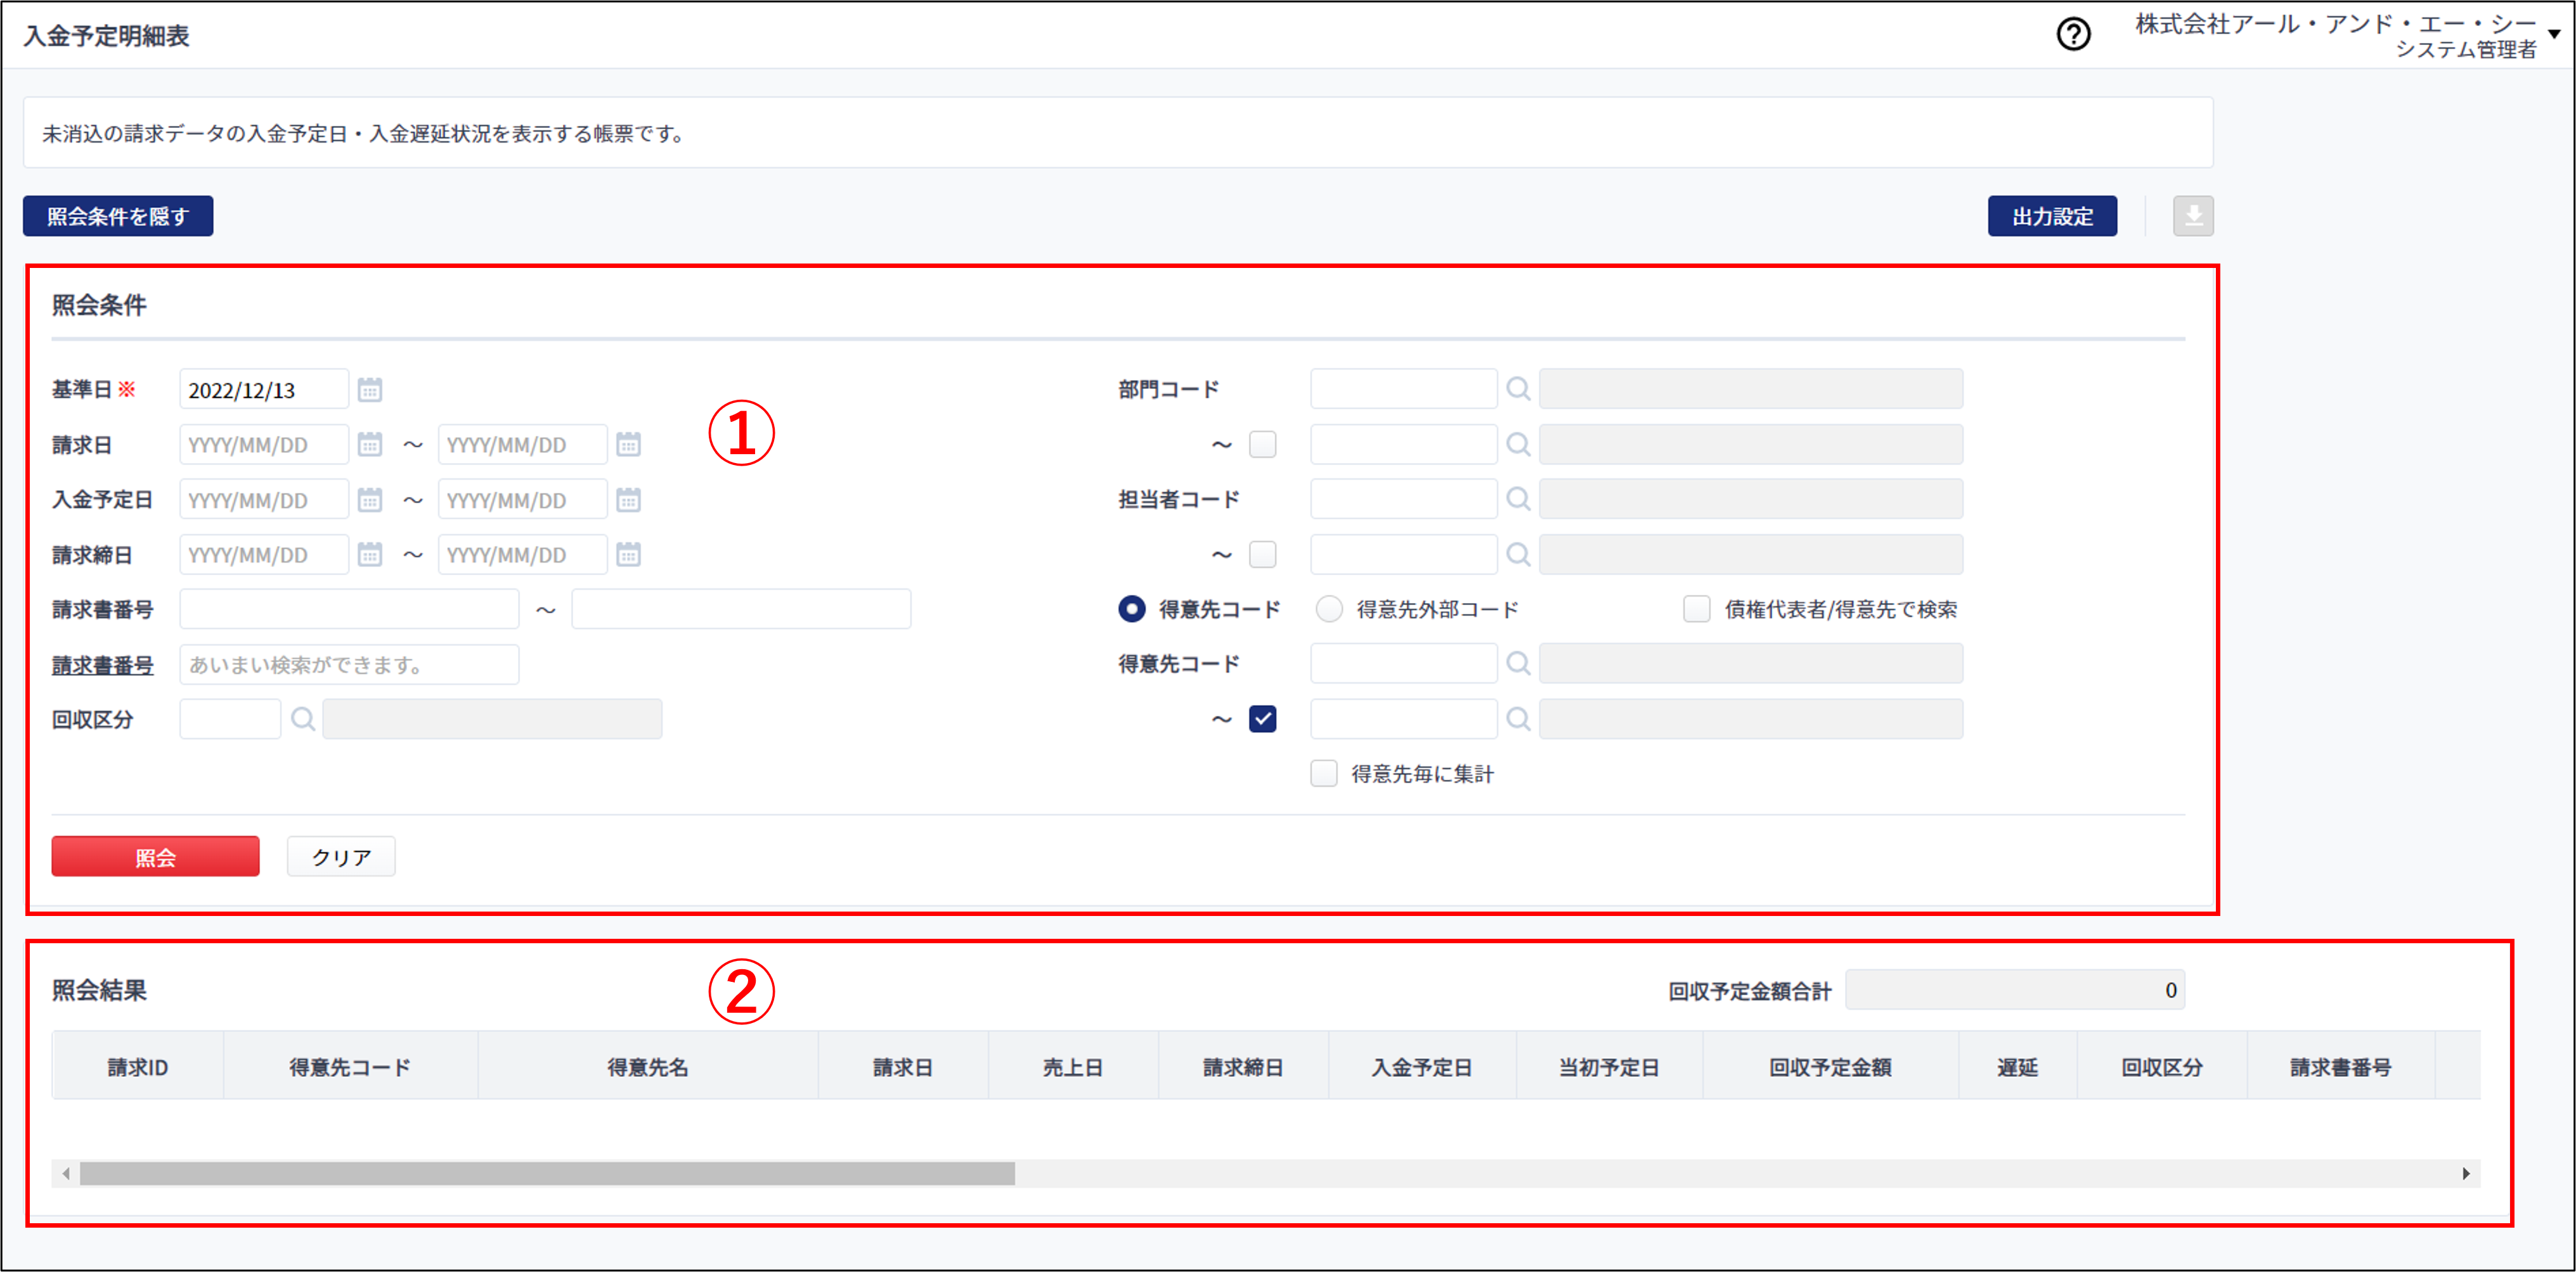Open calendar for 請求日 start date
The height and width of the screenshot is (1272, 2576).
[x=370, y=445]
